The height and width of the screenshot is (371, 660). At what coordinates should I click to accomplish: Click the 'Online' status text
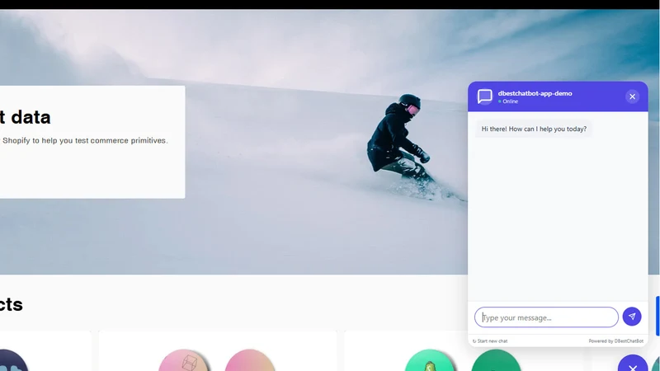click(x=510, y=101)
